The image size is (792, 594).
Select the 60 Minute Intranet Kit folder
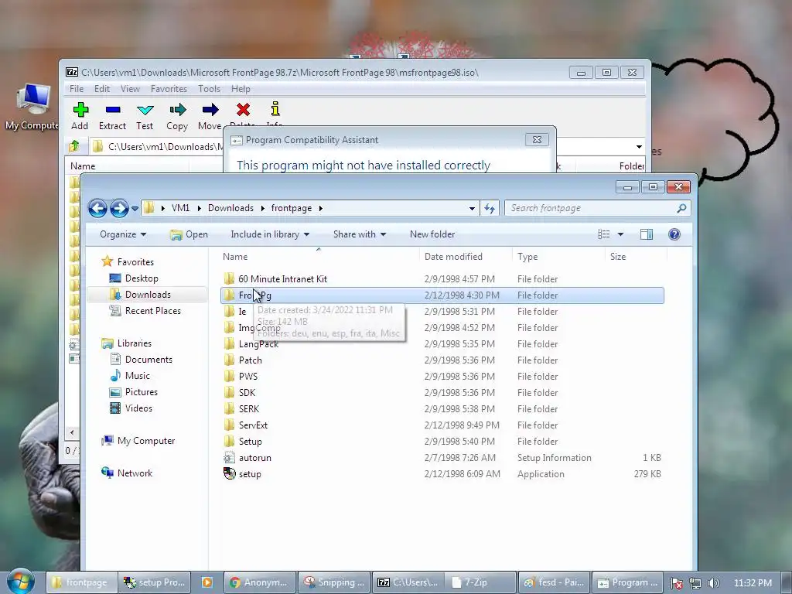[282, 278]
